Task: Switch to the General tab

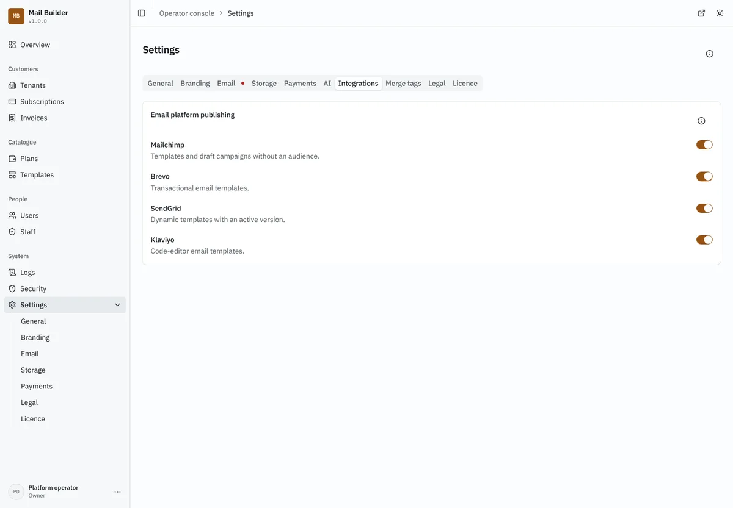Action: click(161, 84)
